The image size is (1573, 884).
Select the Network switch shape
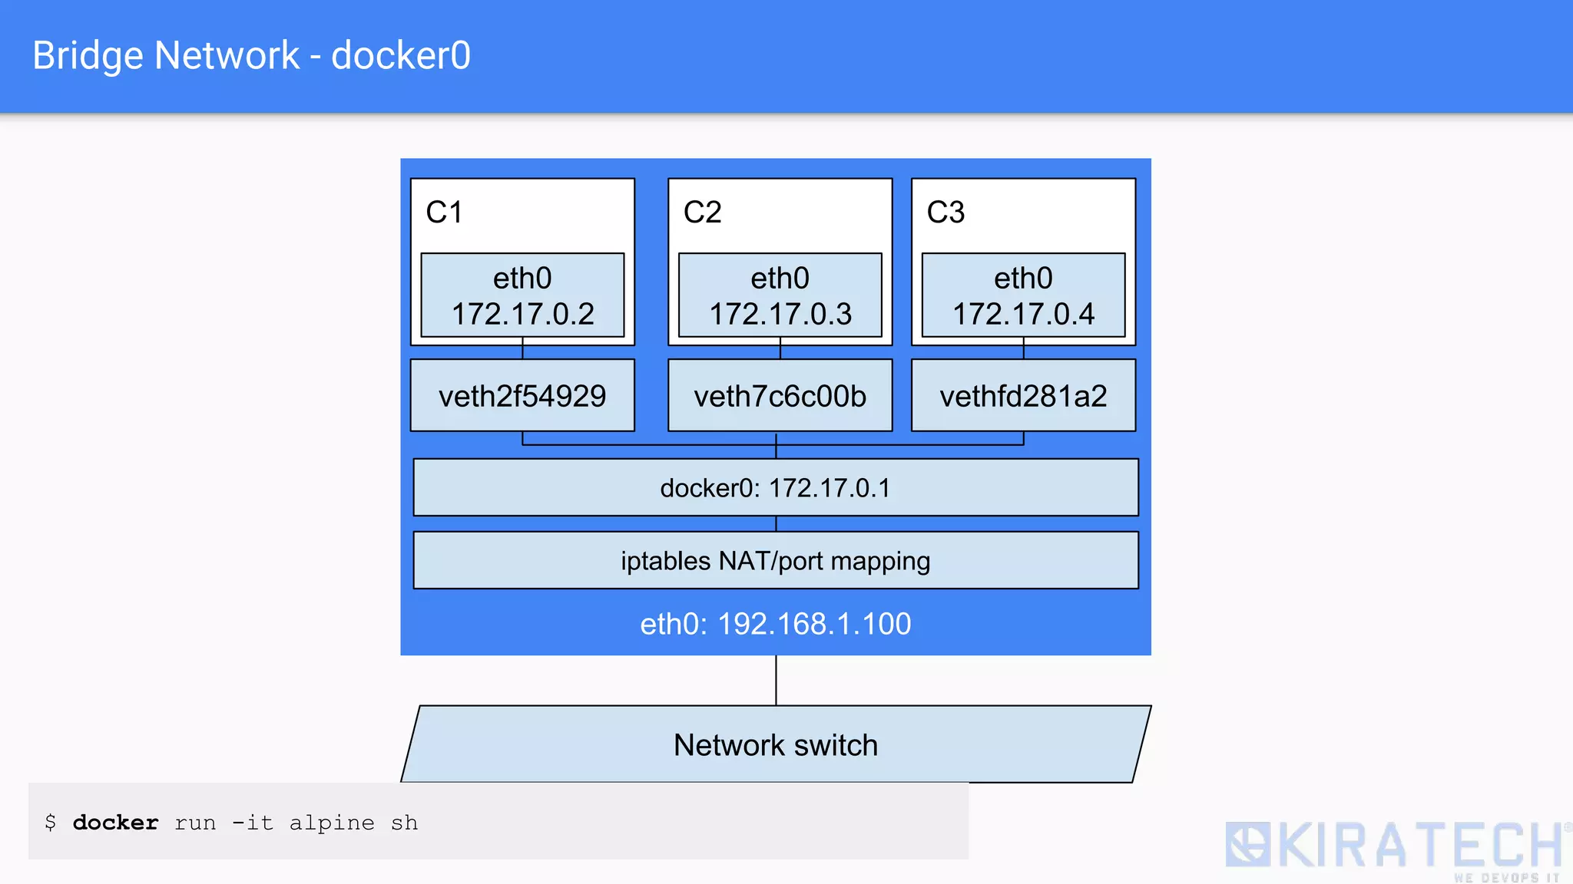pos(775,745)
